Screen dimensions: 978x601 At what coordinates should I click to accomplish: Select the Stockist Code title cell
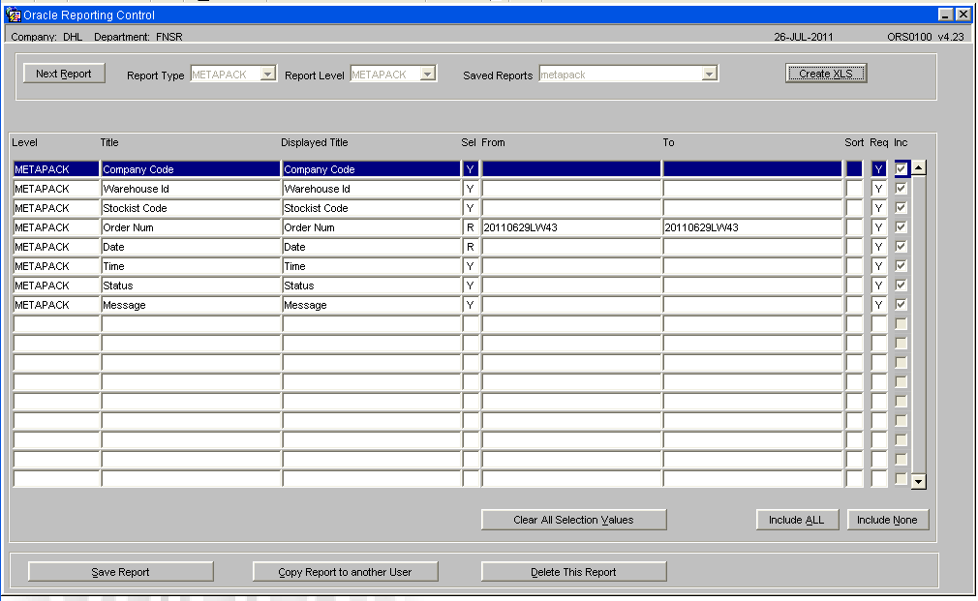point(190,208)
